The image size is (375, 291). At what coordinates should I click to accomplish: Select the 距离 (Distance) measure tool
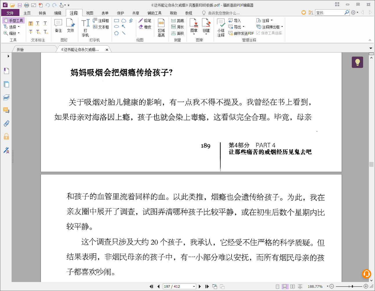[x=177, y=21]
